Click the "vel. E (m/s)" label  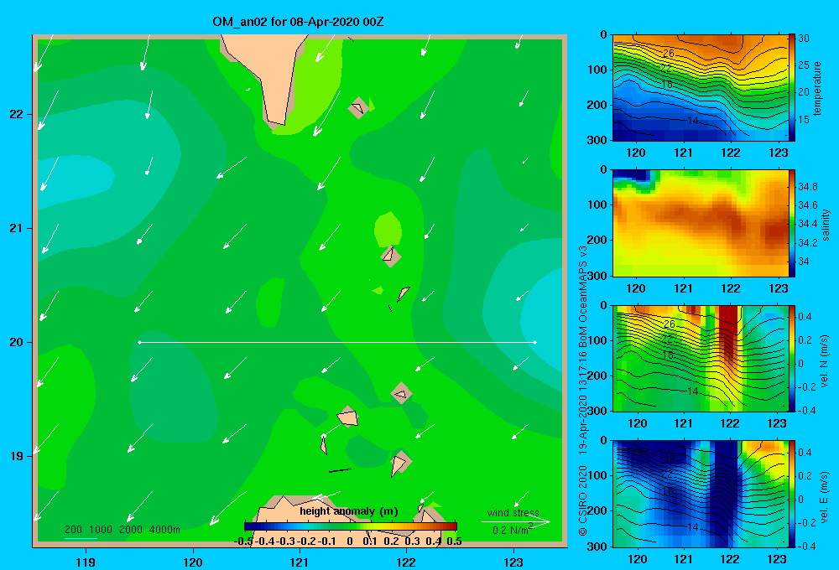[x=825, y=496]
